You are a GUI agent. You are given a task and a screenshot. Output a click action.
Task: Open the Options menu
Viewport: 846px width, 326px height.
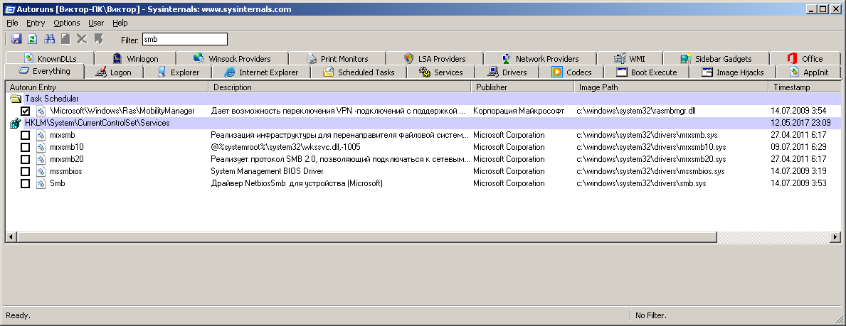(67, 23)
